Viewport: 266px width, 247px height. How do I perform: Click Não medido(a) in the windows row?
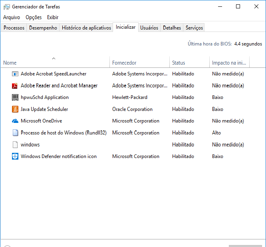[228, 144]
